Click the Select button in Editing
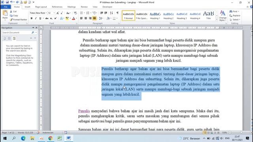This screenshot has width=253, height=142. 235,20
